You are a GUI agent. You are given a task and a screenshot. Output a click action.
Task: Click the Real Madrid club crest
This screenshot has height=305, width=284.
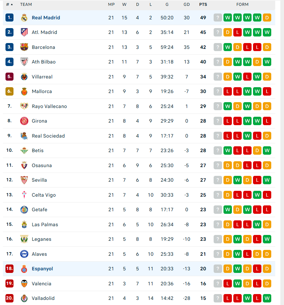point(24,18)
